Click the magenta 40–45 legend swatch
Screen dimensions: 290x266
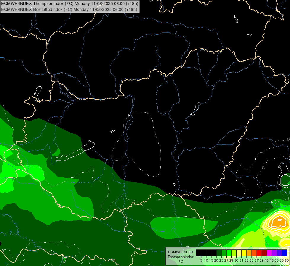click(x=269, y=253)
